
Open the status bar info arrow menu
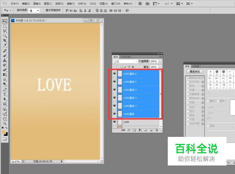[x=61, y=161]
